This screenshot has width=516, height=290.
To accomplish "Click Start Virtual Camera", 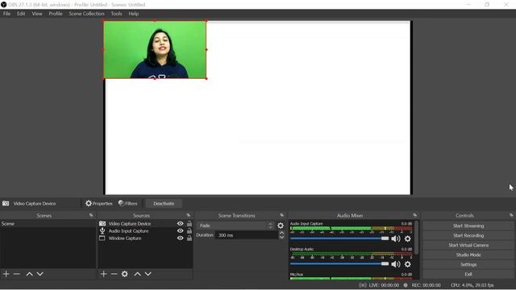I will (468, 245).
